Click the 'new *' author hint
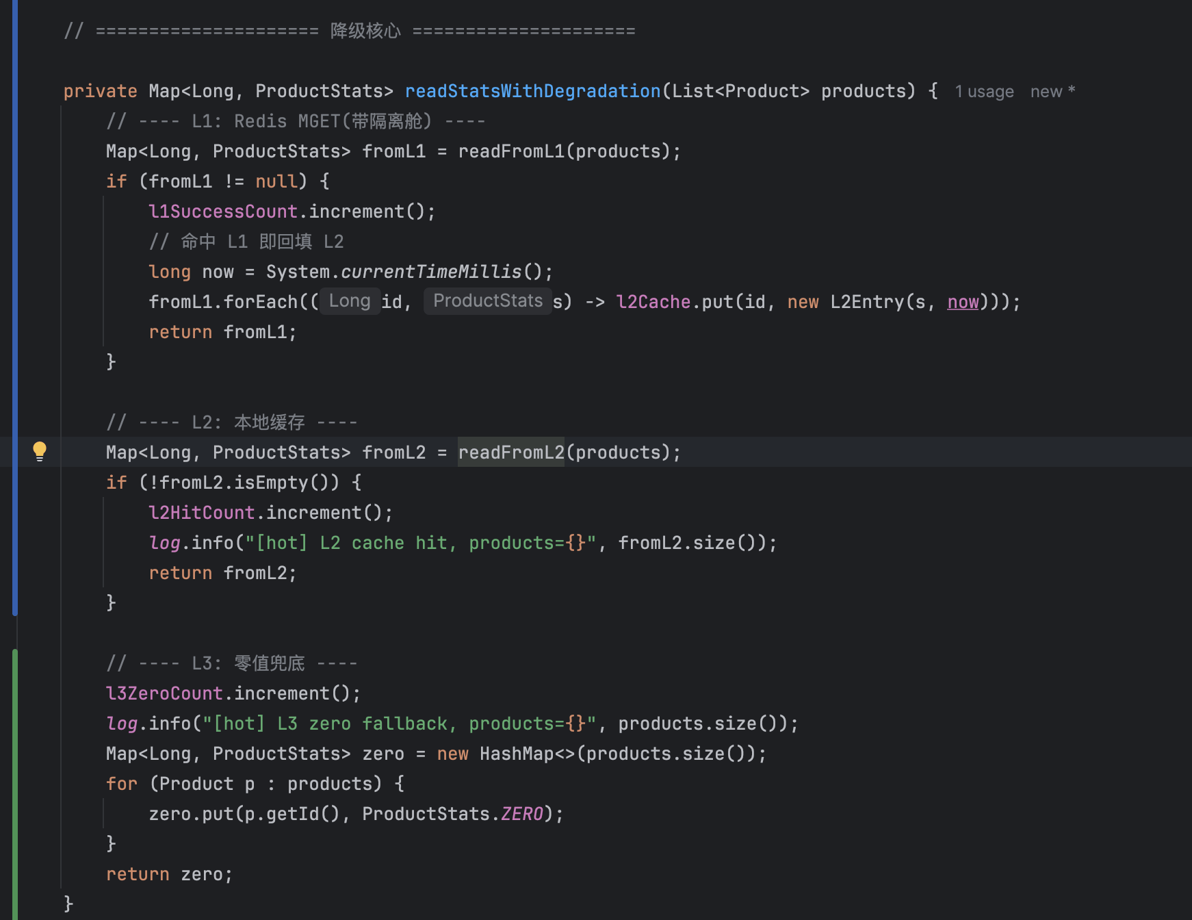The width and height of the screenshot is (1192, 920). click(1053, 92)
